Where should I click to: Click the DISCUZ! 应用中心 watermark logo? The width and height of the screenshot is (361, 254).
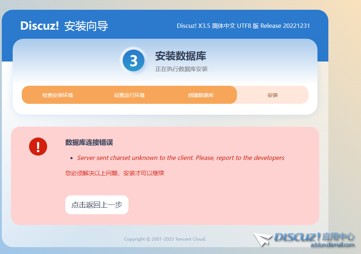(314, 237)
